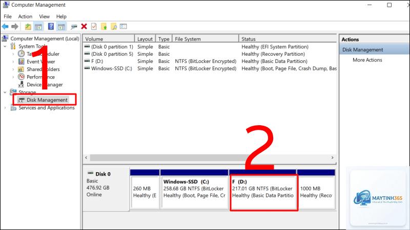Select the F (D:) volume row in list
410x230 pixels.
(x=210, y=61)
